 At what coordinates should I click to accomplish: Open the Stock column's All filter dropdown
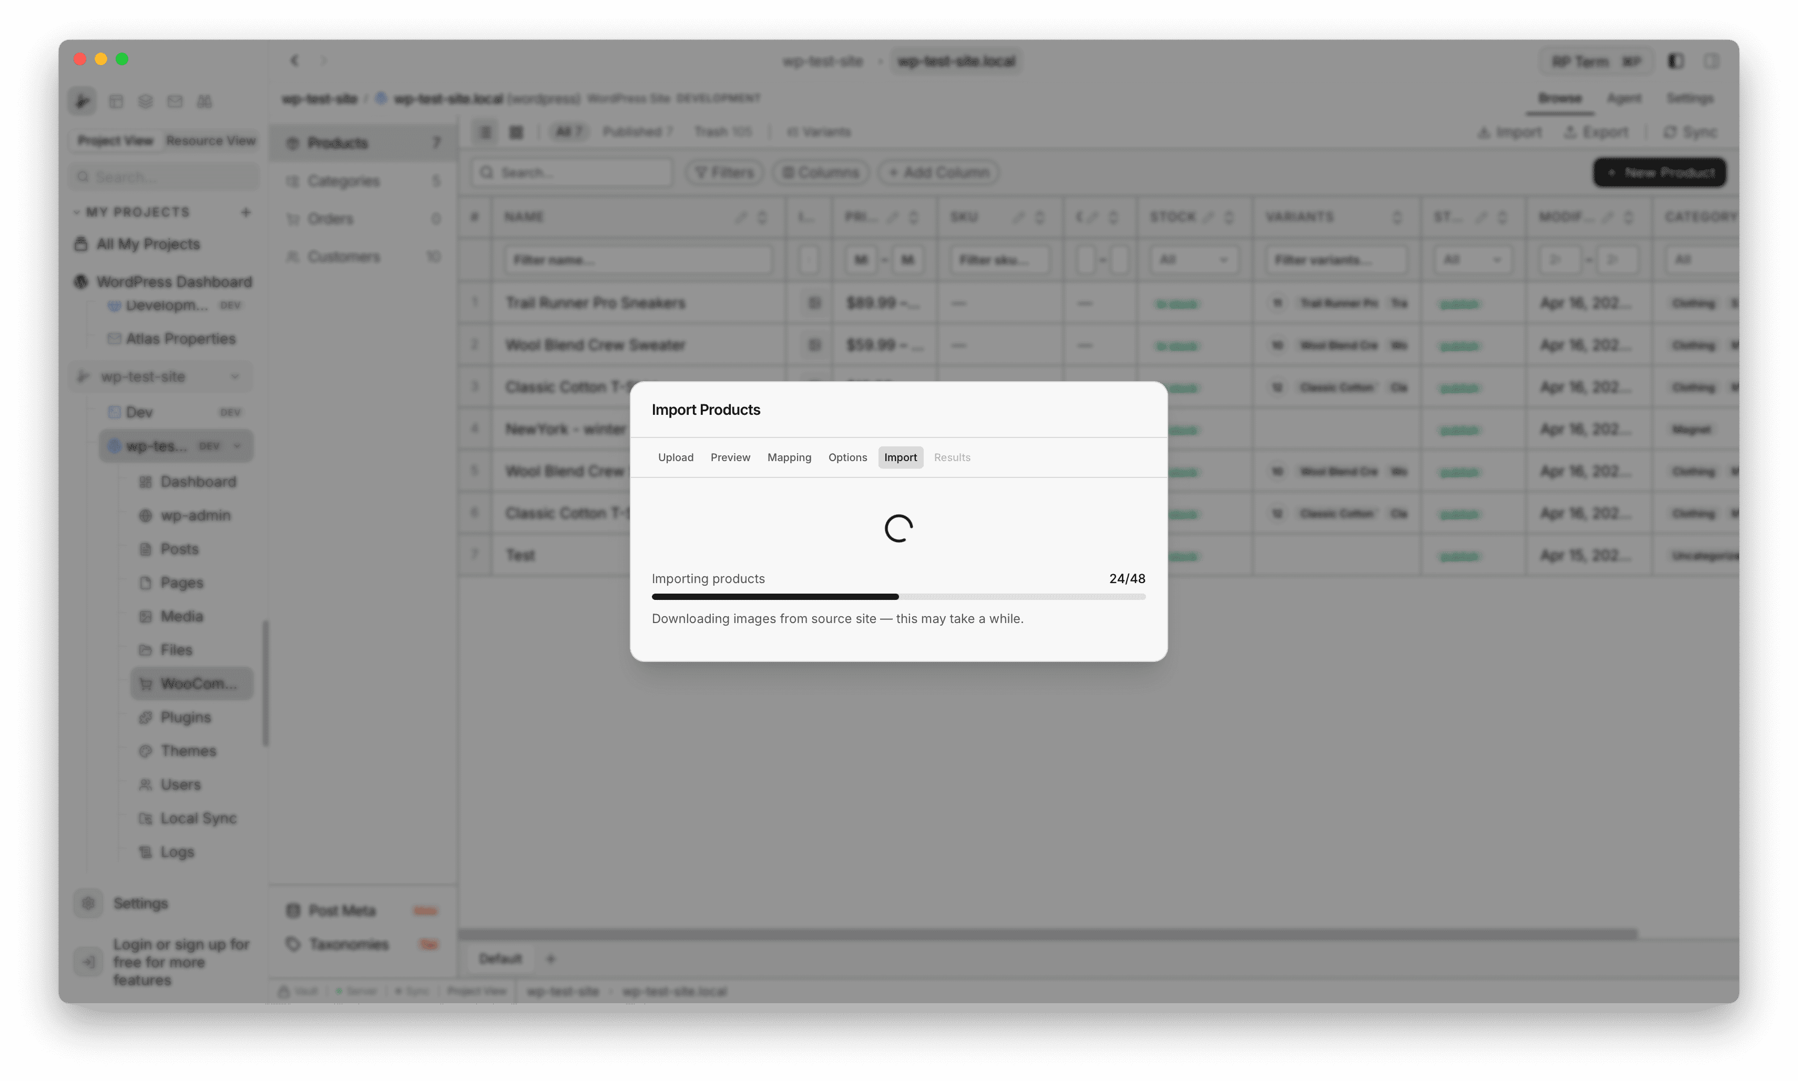(1193, 259)
